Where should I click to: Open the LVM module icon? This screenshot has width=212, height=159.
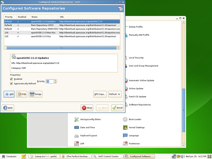pos(77,144)
